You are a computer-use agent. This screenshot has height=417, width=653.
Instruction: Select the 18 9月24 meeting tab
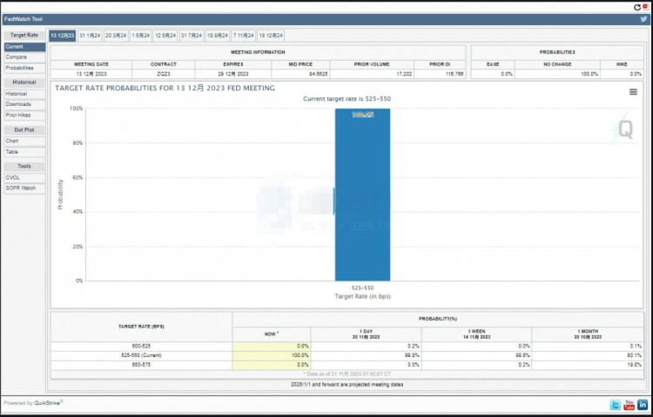(x=218, y=36)
